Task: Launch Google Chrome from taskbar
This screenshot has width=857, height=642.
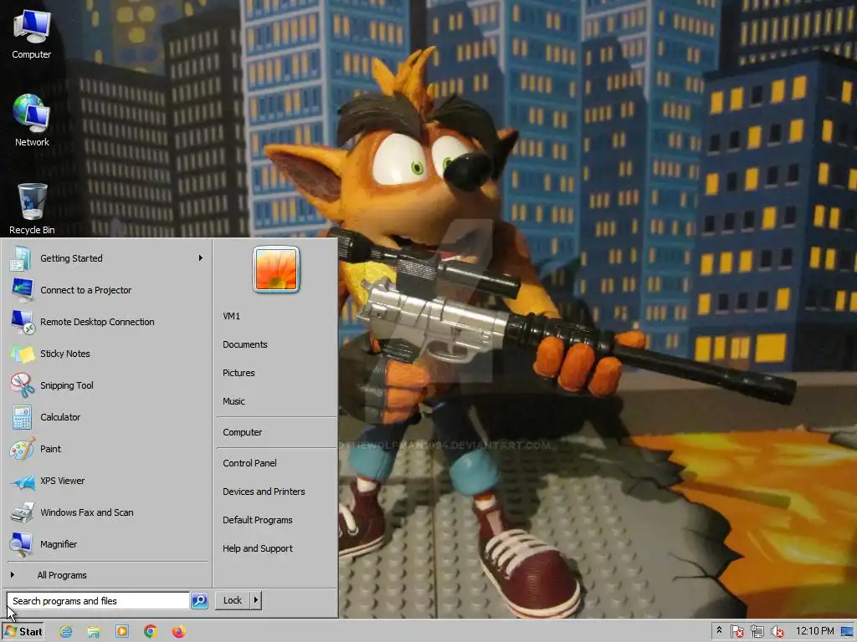Action: tap(151, 631)
